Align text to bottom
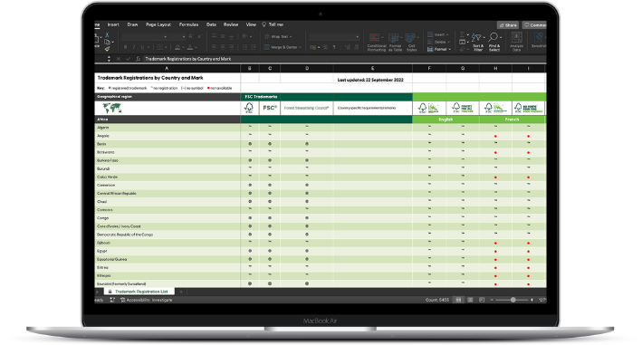Viewport: 642px width, 345px height. pyautogui.click(x=231, y=37)
